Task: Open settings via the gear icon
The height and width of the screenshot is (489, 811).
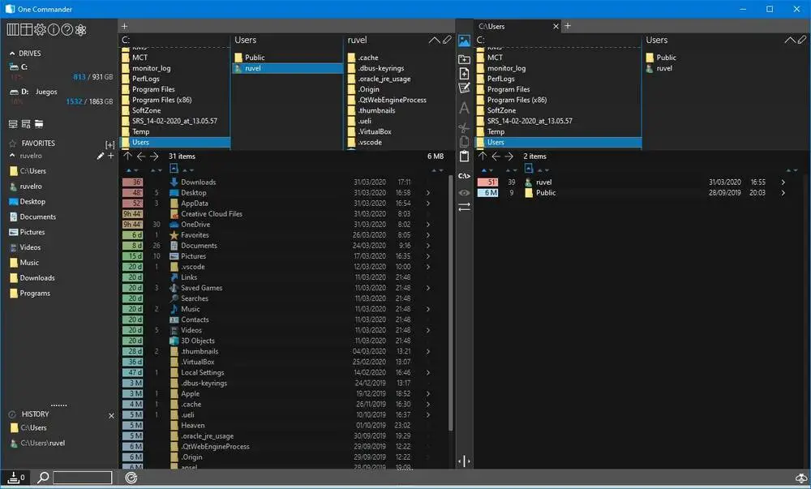Action: [x=40, y=29]
